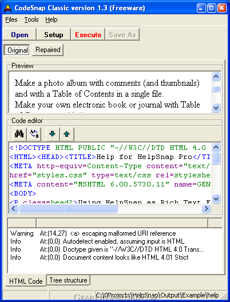Select the 'Document content looks like' row
The height and width of the screenshot is (302, 230).
[x=115, y=257]
